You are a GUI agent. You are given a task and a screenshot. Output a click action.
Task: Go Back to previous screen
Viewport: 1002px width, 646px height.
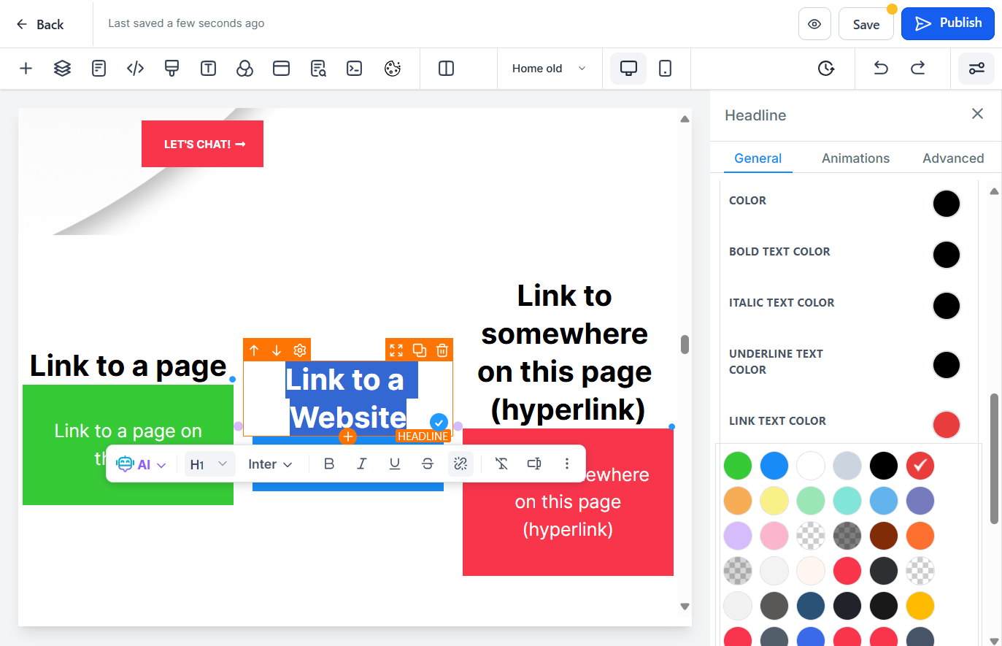[x=40, y=24]
